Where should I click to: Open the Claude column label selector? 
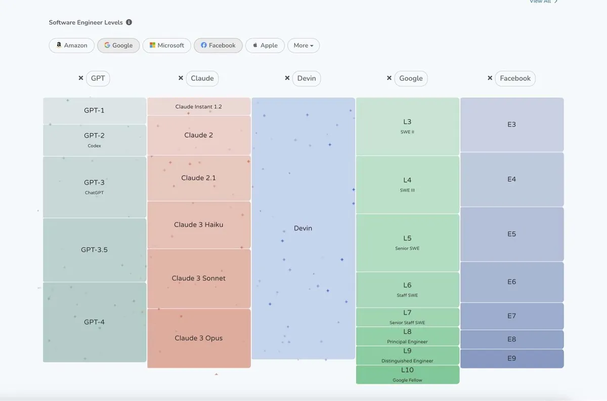click(x=202, y=78)
